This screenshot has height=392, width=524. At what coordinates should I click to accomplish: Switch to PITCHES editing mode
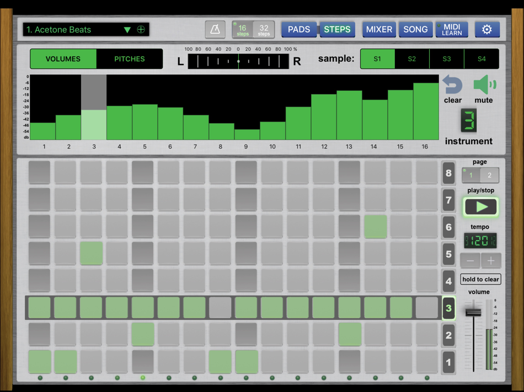(130, 58)
